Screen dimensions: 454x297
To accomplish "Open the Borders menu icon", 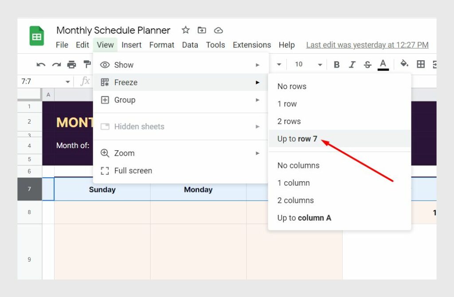I will pos(420,64).
